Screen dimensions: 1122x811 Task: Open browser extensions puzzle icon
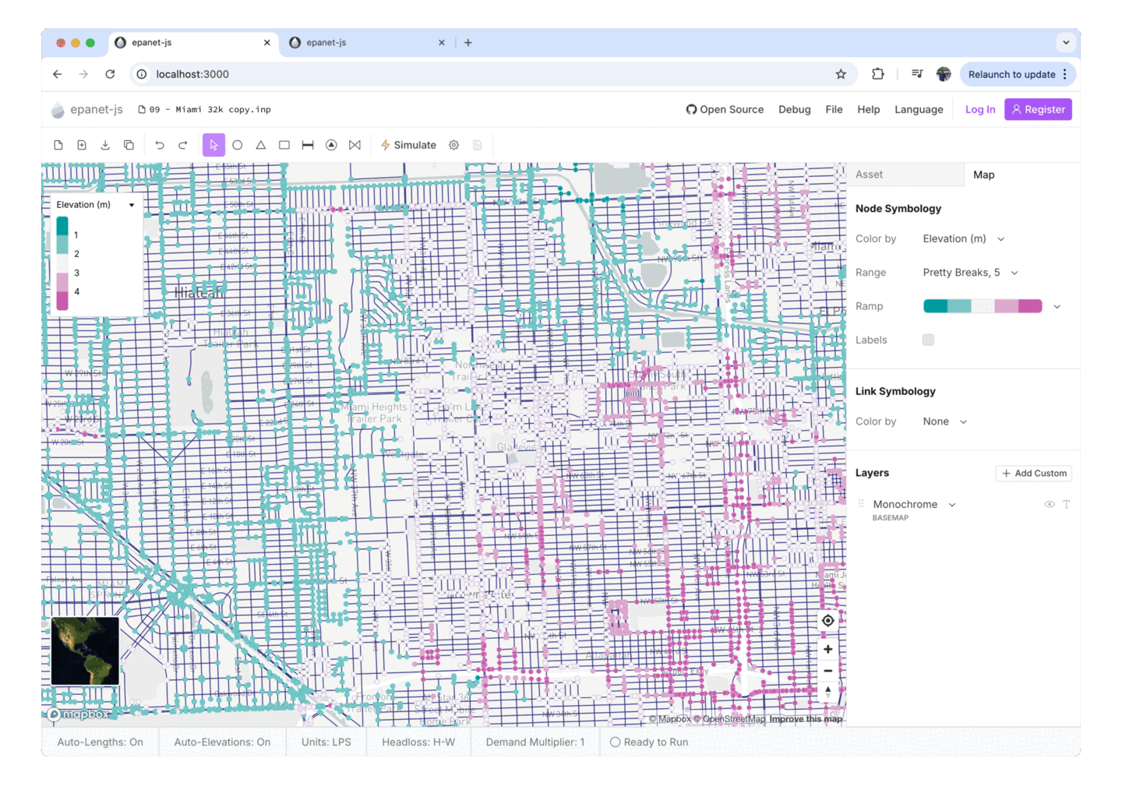[878, 74]
